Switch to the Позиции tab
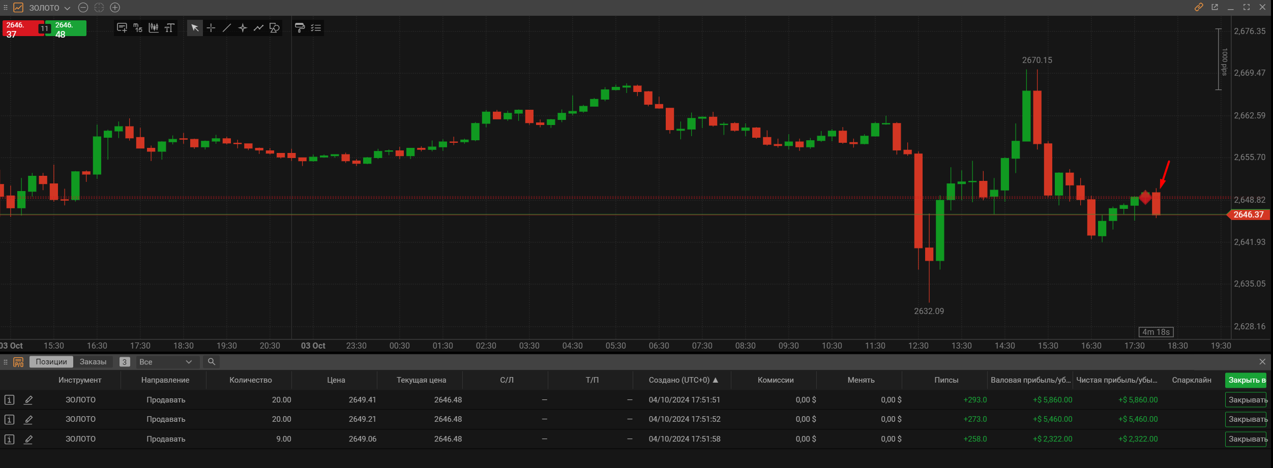This screenshot has height=468, width=1273. pos(51,362)
